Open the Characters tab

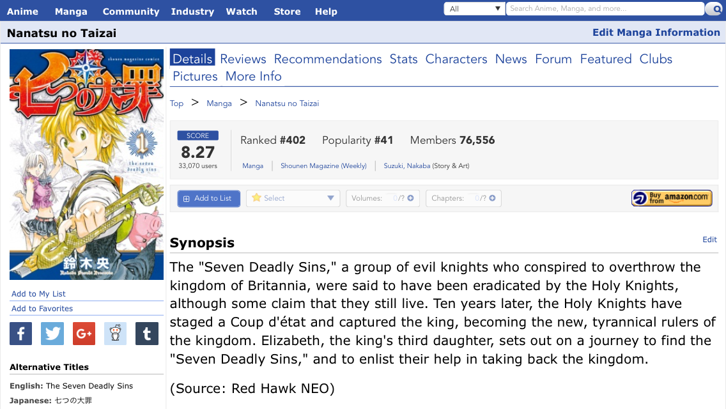click(456, 59)
